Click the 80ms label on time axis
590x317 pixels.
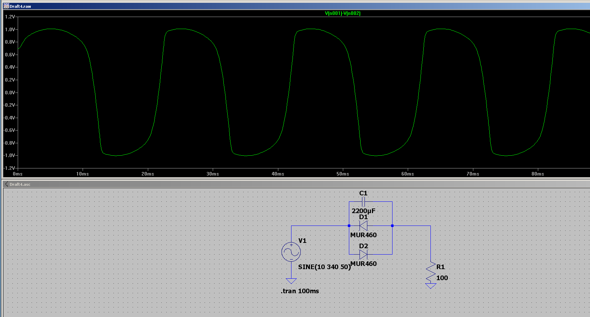pyautogui.click(x=538, y=174)
